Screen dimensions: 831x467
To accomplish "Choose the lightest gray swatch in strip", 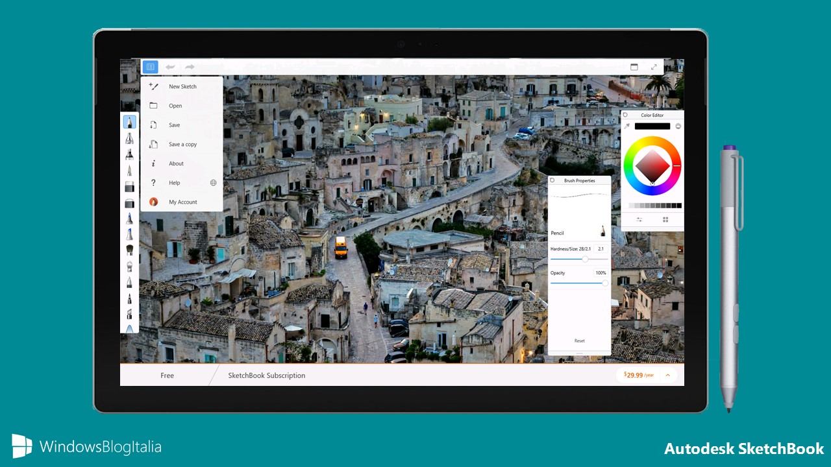I will click(x=631, y=206).
